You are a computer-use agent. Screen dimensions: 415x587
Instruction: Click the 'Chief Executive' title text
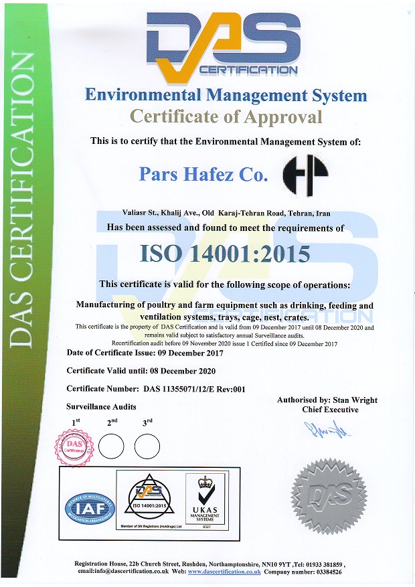(x=331, y=410)
